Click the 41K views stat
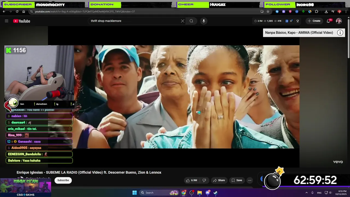The height and width of the screenshot is (197, 350). 278,21
